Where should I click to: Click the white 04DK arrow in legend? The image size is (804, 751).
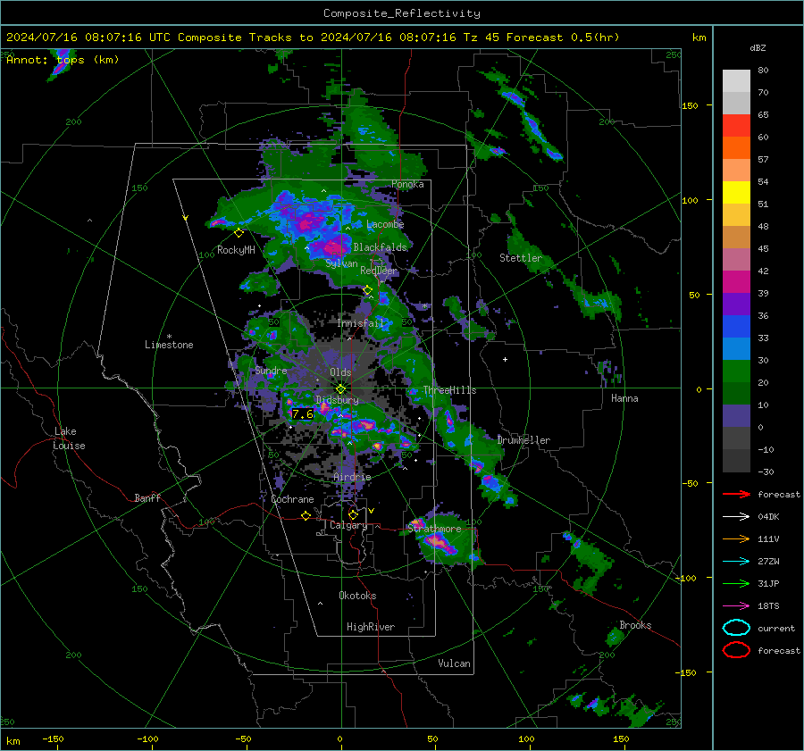coord(736,517)
